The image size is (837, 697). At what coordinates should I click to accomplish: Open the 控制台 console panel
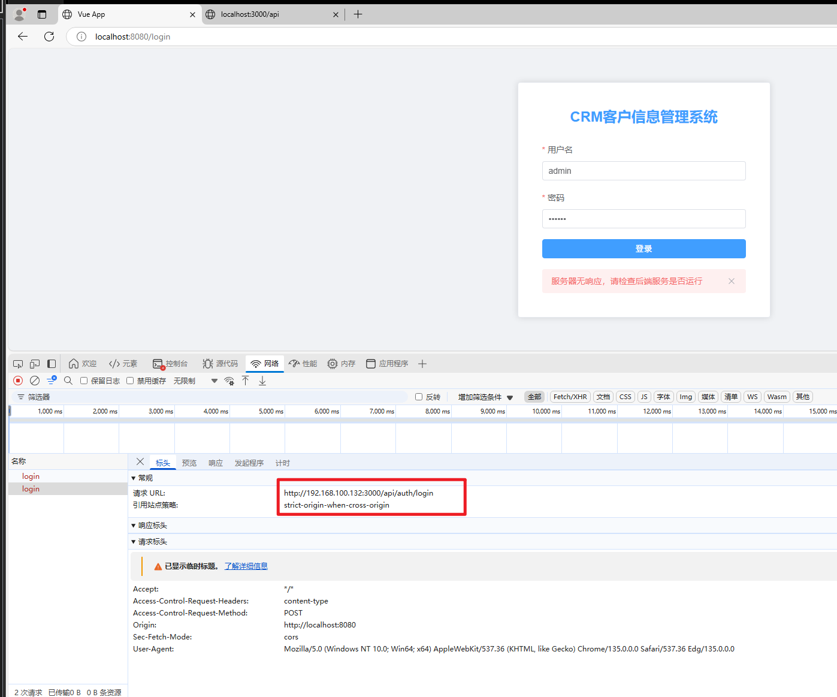click(x=170, y=364)
